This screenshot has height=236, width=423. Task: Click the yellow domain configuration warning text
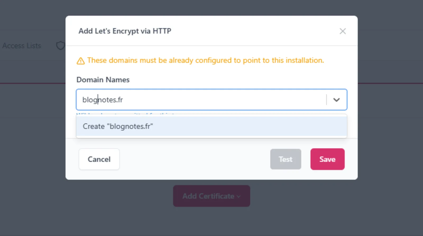(205, 60)
